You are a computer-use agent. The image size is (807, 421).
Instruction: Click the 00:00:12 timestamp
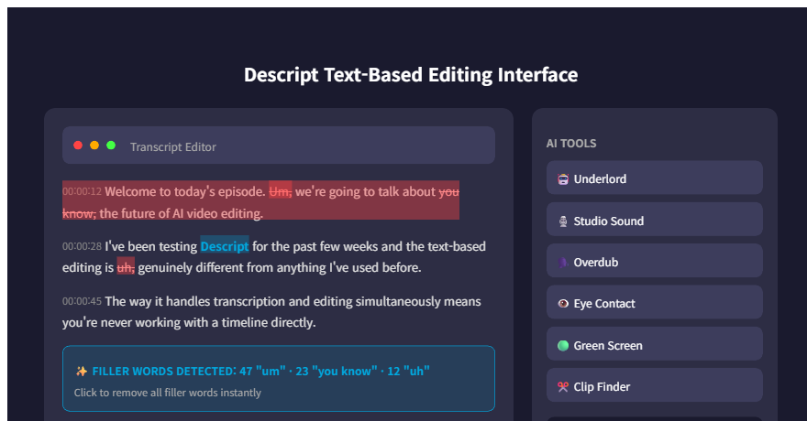pos(82,191)
